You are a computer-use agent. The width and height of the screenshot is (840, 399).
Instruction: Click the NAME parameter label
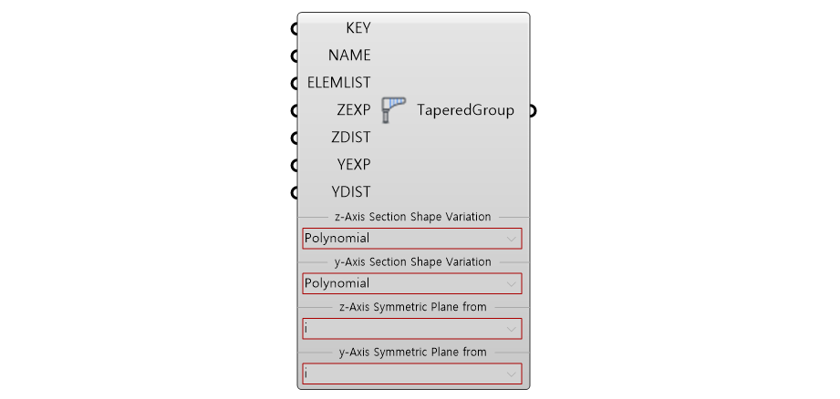click(349, 56)
